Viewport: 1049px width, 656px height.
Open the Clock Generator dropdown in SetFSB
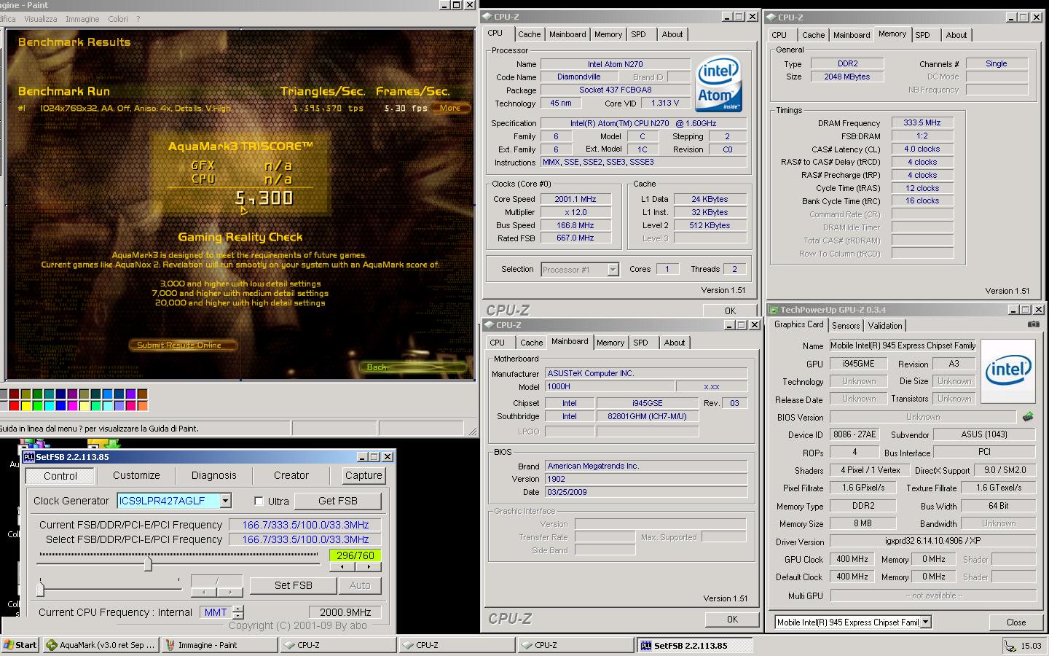pyautogui.click(x=225, y=501)
